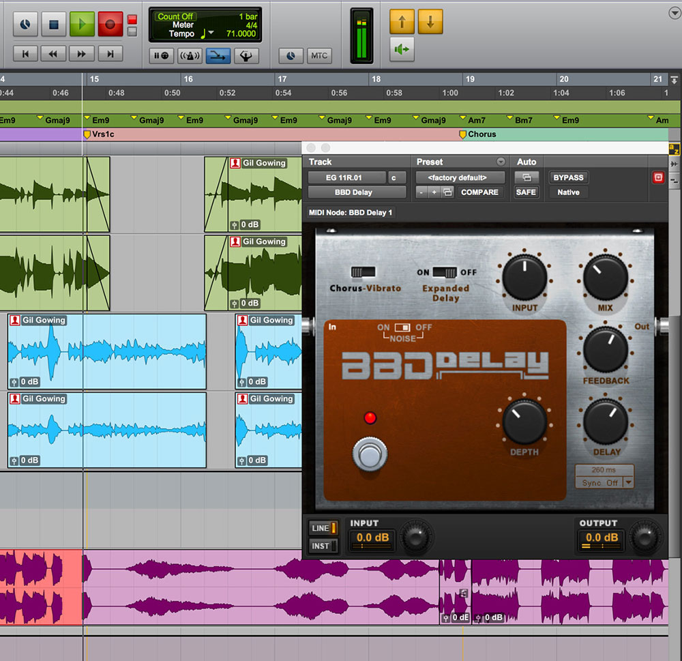Arm recording with the red Record button

pyautogui.click(x=110, y=24)
